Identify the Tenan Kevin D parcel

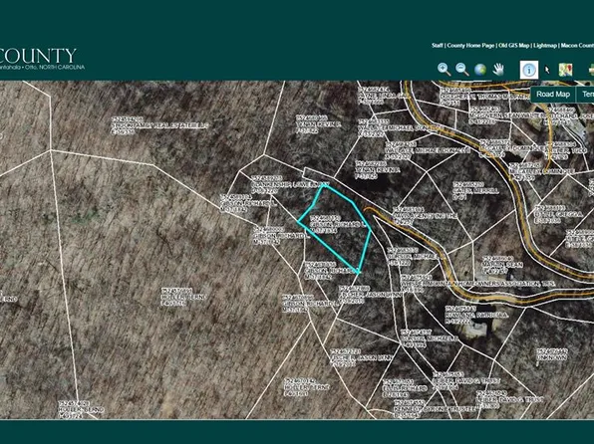point(319,124)
